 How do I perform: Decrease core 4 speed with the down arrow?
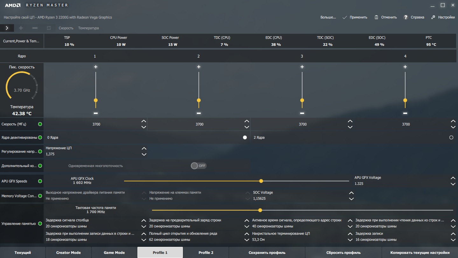click(x=453, y=127)
